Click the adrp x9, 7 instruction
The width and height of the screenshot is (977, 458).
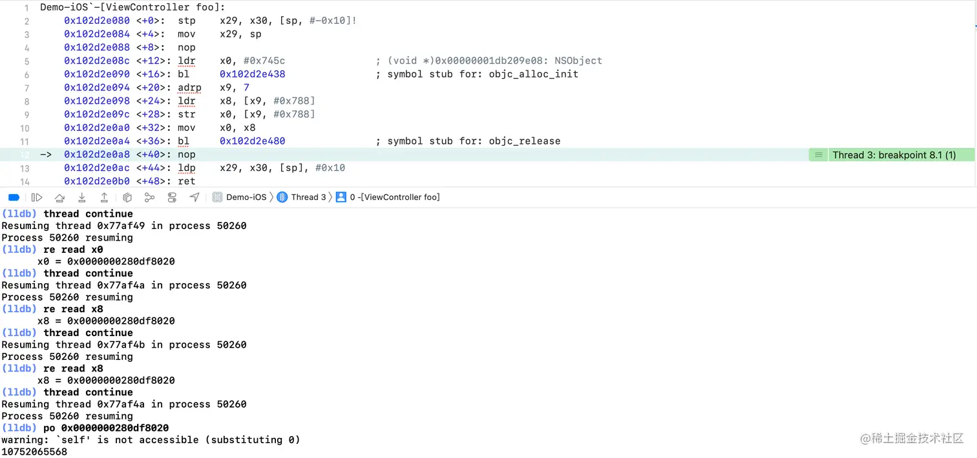(213, 88)
